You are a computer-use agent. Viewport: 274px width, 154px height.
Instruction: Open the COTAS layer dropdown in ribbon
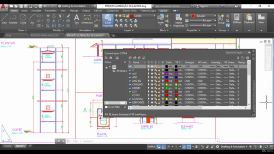point(155,16)
